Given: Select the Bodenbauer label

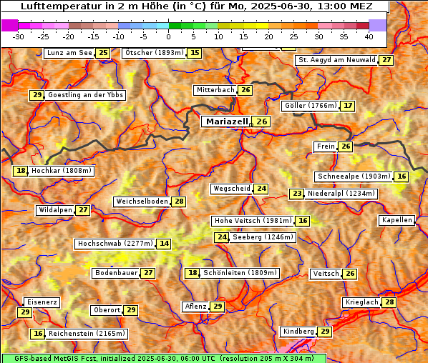Looking at the screenshot, I should coord(116,273).
